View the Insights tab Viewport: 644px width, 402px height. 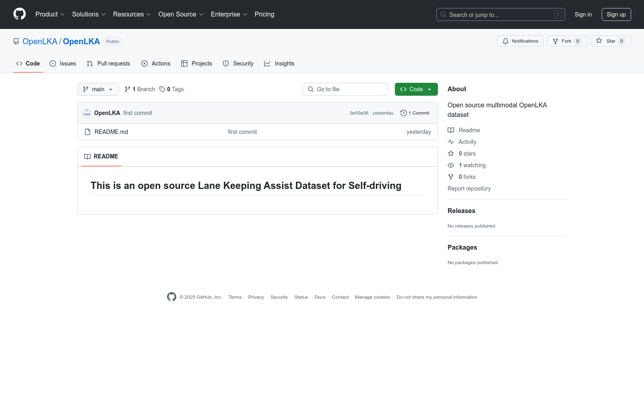279,64
